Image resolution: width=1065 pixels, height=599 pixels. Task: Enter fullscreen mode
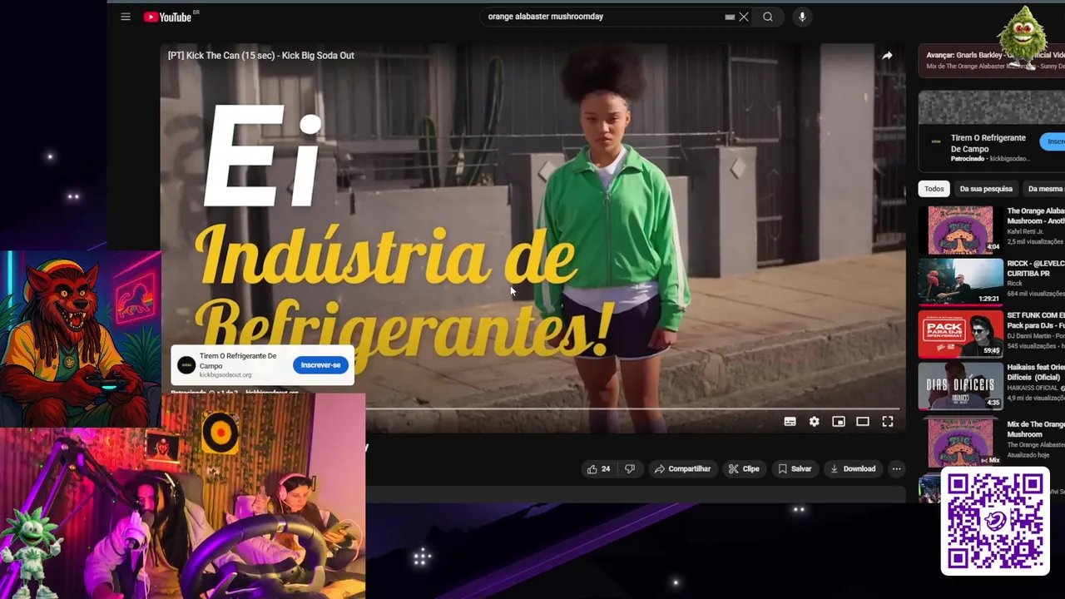[x=888, y=422]
